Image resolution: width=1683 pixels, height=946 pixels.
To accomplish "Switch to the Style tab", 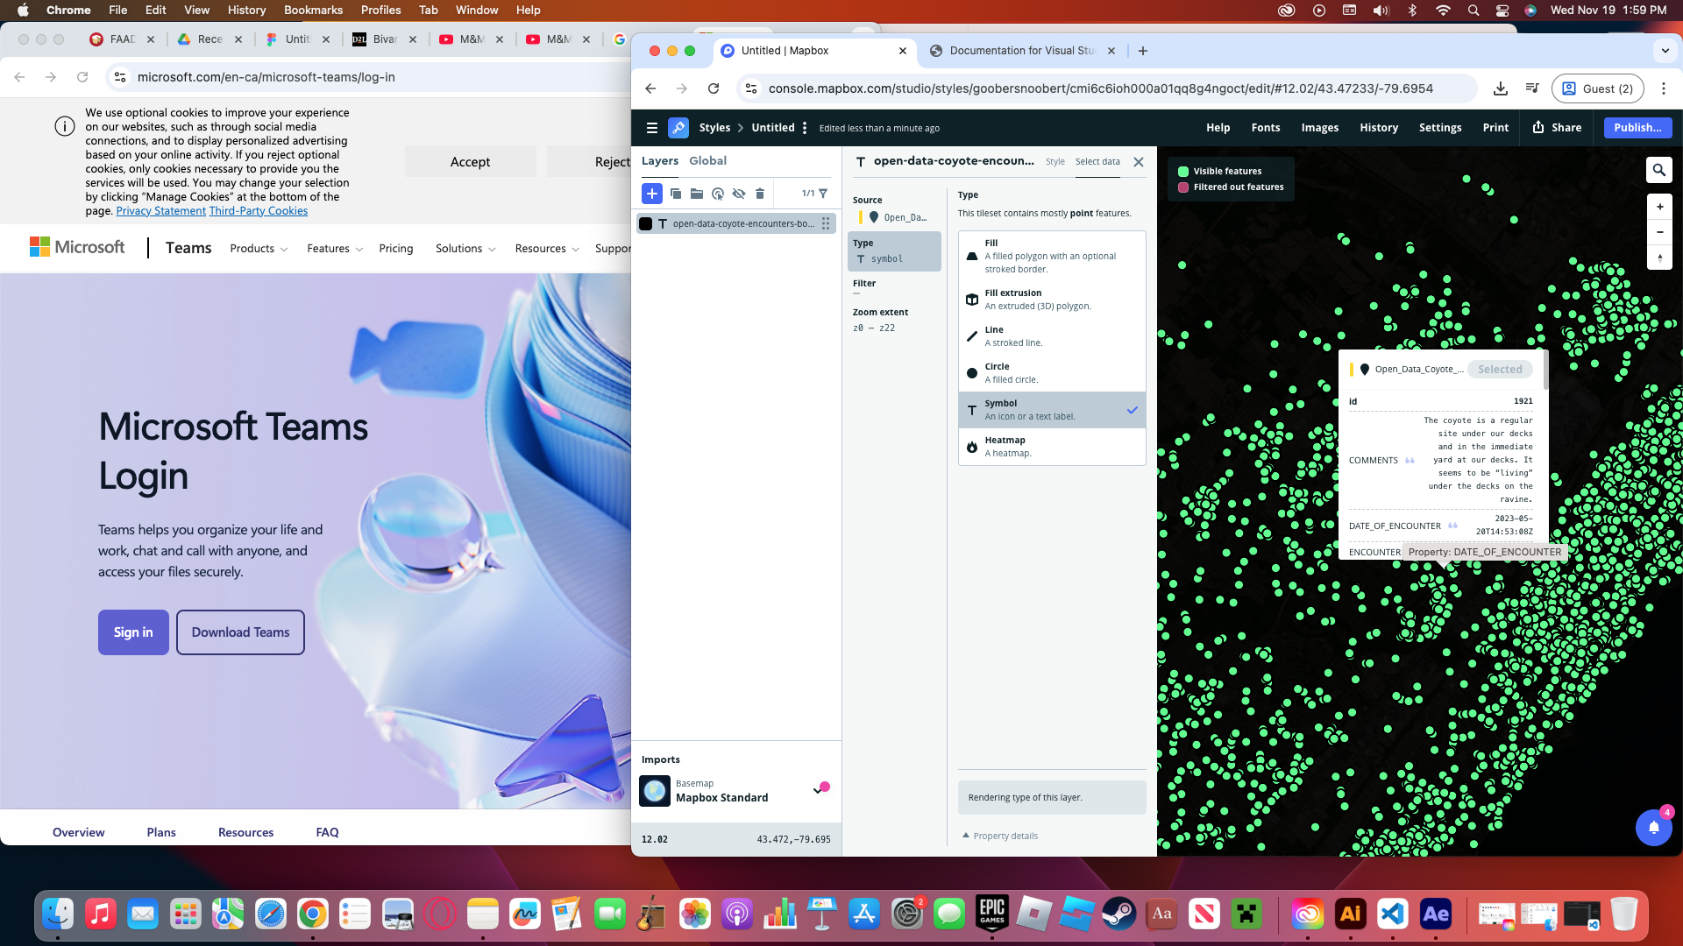I will click(1055, 161).
